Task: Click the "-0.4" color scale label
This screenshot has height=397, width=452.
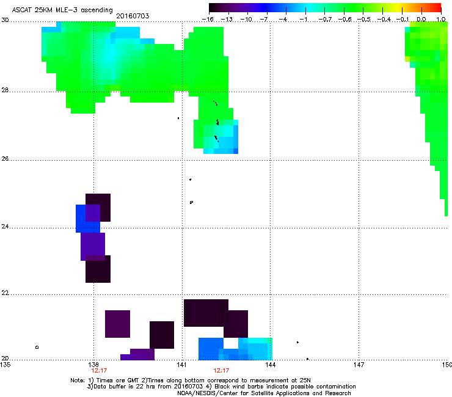Action: (x=384, y=20)
